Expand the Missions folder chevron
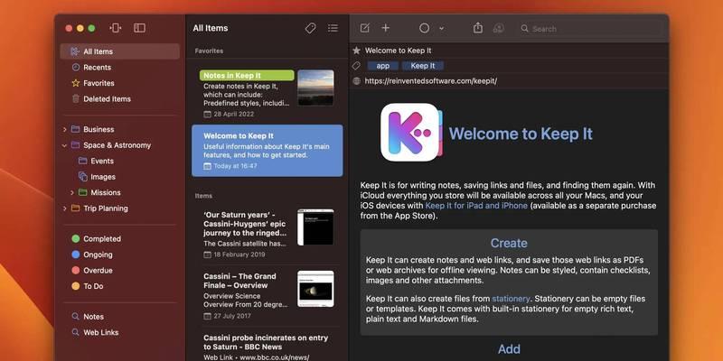 [72, 192]
